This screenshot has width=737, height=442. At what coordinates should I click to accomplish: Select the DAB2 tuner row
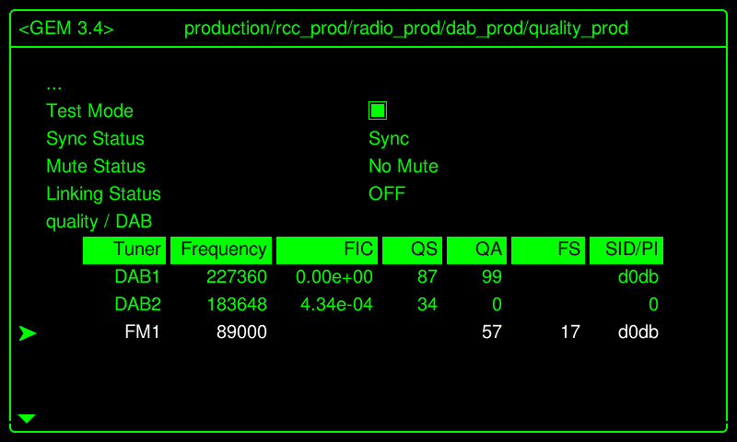tap(137, 305)
